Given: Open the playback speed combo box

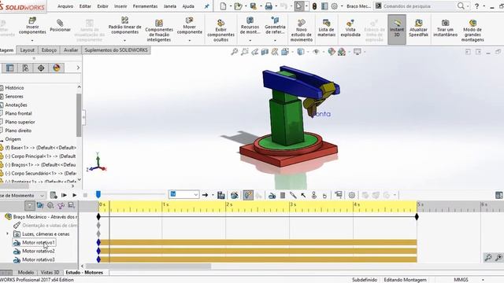Looking at the screenshot, I should [183, 194].
